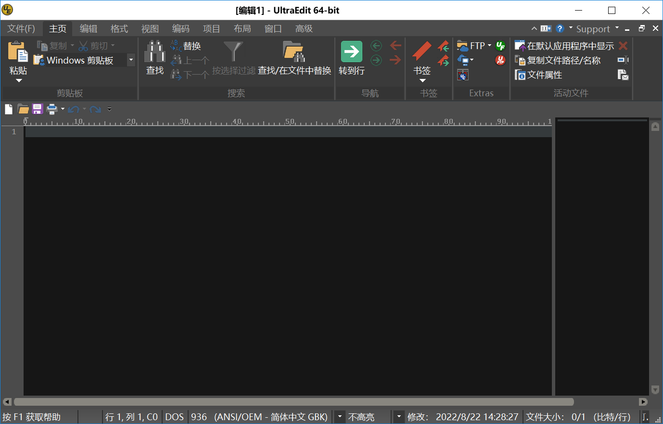Click the red 书签 (Bookmark) flag icon
This screenshot has height=424, width=663.
422,51
